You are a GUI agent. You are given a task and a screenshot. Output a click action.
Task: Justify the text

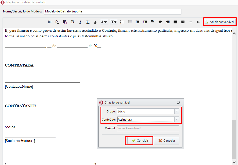(x=175, y=22)
